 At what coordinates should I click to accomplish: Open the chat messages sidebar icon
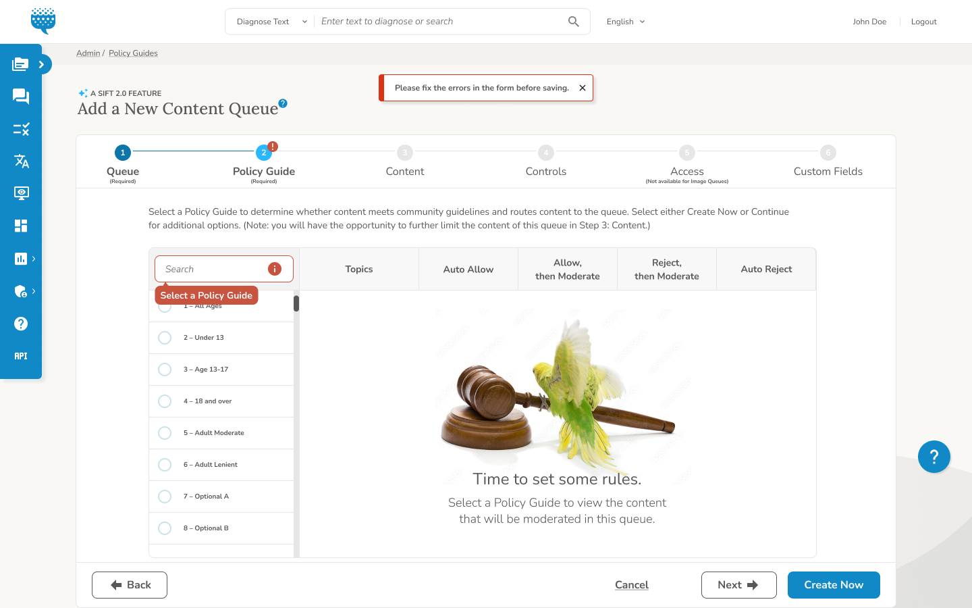pyautogui.click(x=21, y=97)
